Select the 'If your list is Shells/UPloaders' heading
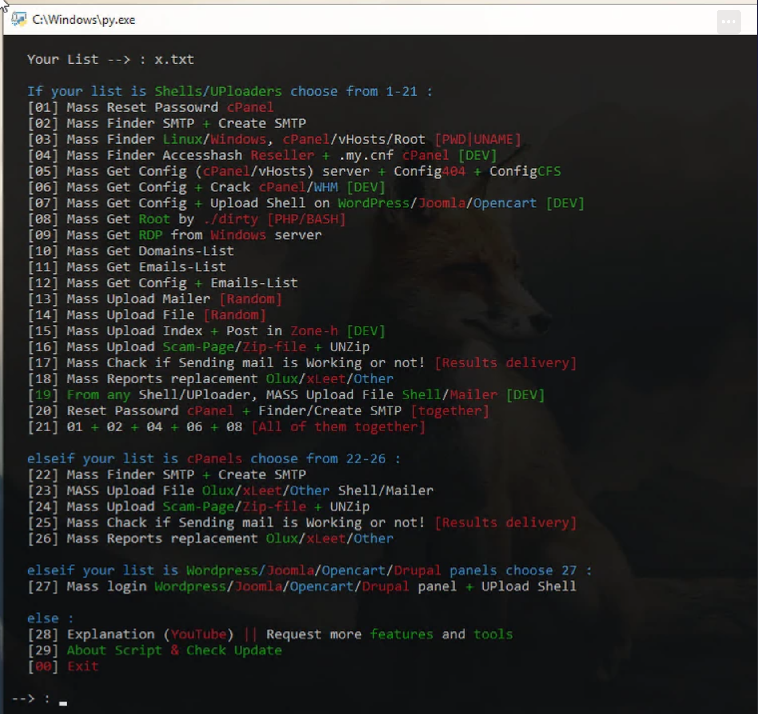Image resolution: width=758 pixels, height=714 pixels. 230,91
